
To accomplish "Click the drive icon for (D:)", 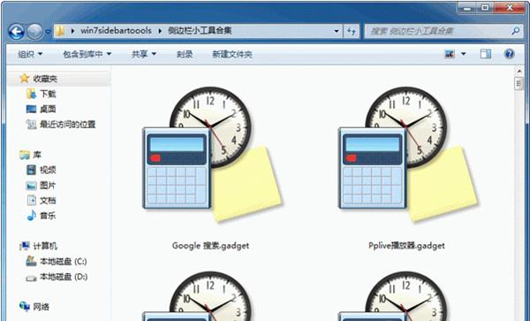I will coord(31,278).
